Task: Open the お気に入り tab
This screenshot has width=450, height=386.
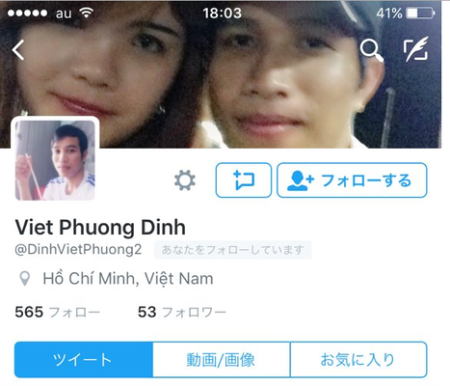Action: pyautogui.click(x=358, y=360)
